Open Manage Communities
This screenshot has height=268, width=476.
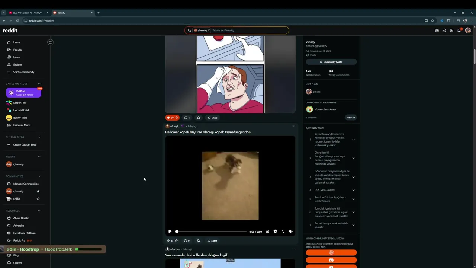point(24,184)
